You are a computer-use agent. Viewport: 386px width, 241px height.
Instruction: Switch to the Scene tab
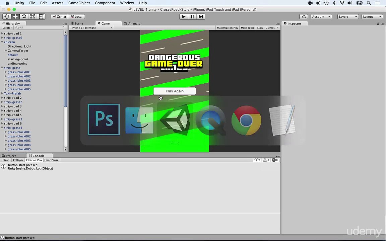[77, 23]
